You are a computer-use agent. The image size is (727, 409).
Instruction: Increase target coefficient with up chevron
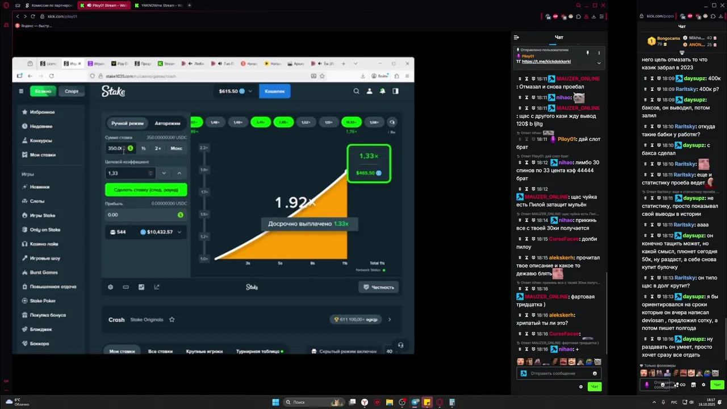pyautogui.click(x=179, y=173)
